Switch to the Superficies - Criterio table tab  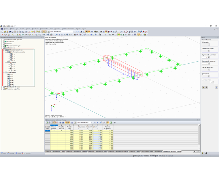(x=135, y=151)
